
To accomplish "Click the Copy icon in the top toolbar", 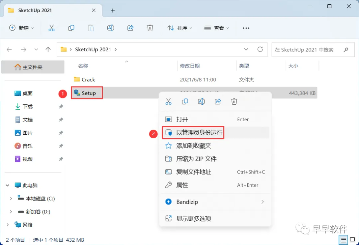I will (71, 28).
